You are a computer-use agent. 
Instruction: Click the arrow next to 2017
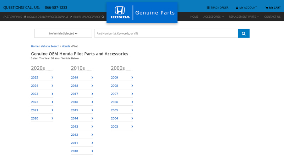pos(92,94)
